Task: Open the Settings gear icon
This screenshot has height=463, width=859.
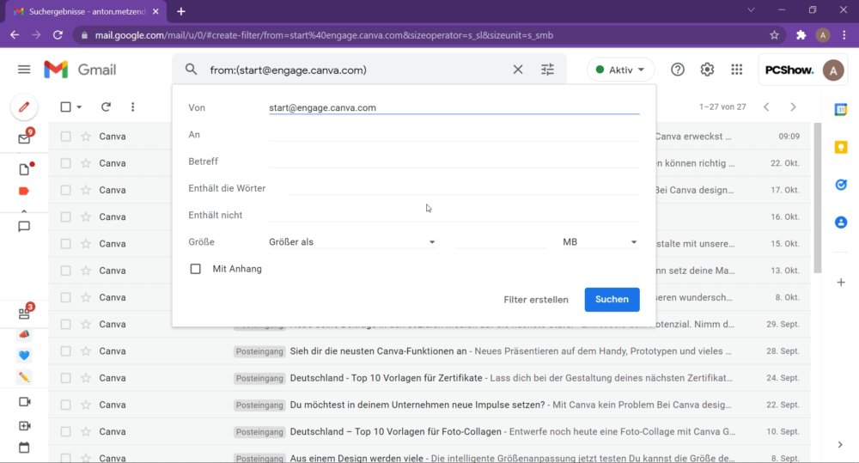Action: tap(707, 70)
